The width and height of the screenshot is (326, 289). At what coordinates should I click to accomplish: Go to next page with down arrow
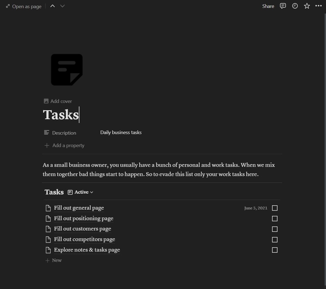(63, 6)
